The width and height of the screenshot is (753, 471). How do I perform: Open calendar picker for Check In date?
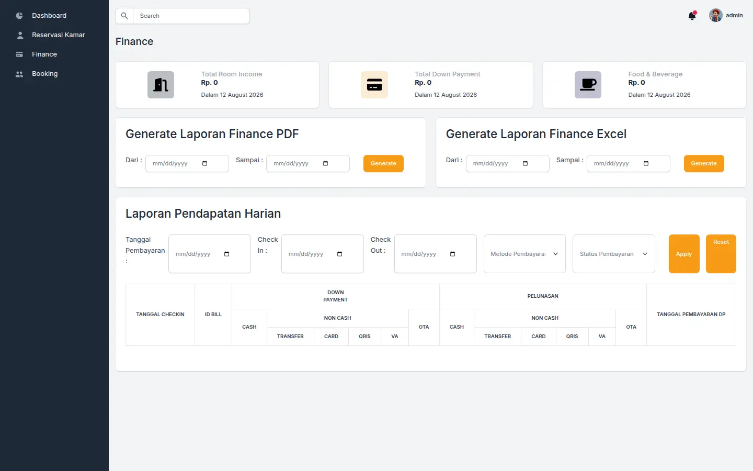[x=339, y=254]
